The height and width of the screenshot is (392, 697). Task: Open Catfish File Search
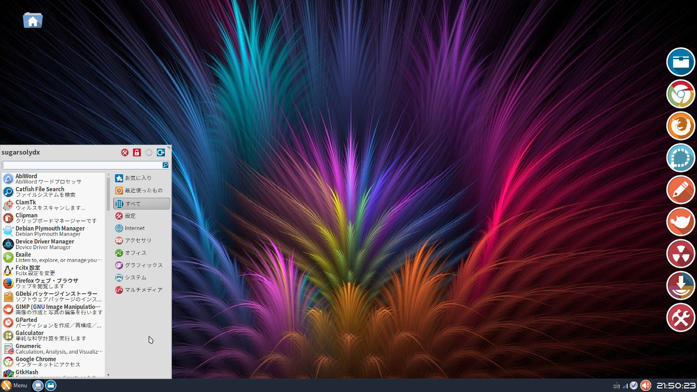(53, 192)
